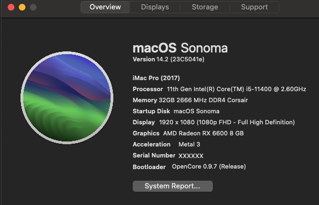The height and width of the screenshot is (205, 319).
Task: Close the window with the red button
Action: coord(11,7)
